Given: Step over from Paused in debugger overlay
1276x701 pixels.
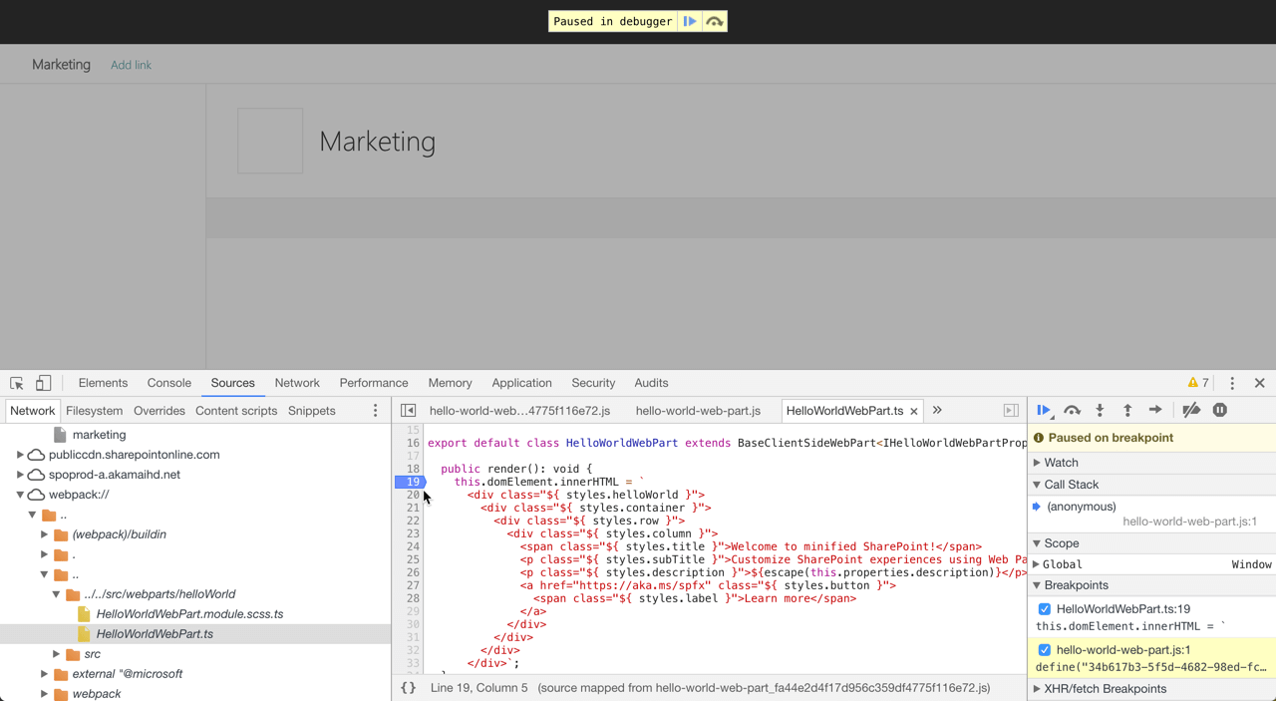Looking at the screenshot, I should click(715, 21).
